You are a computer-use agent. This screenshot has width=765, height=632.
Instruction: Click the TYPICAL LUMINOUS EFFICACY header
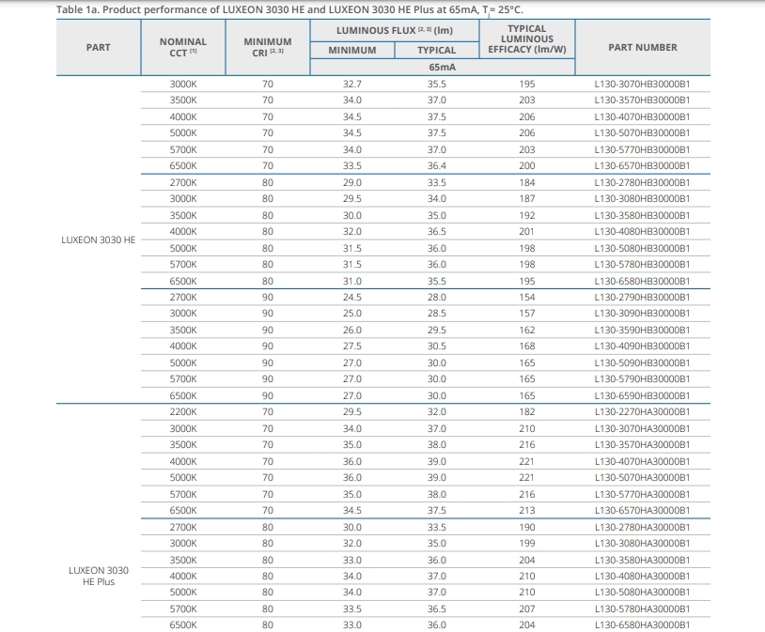(527, 39)
